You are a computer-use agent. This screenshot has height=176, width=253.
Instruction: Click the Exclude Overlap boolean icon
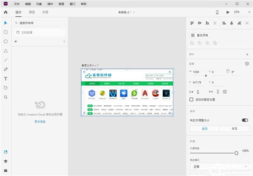[215, 43]
